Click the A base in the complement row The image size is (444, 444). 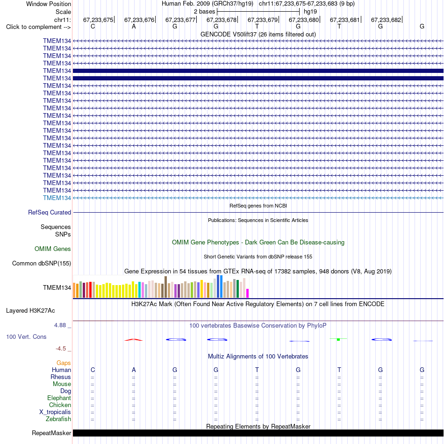[134, 26]
